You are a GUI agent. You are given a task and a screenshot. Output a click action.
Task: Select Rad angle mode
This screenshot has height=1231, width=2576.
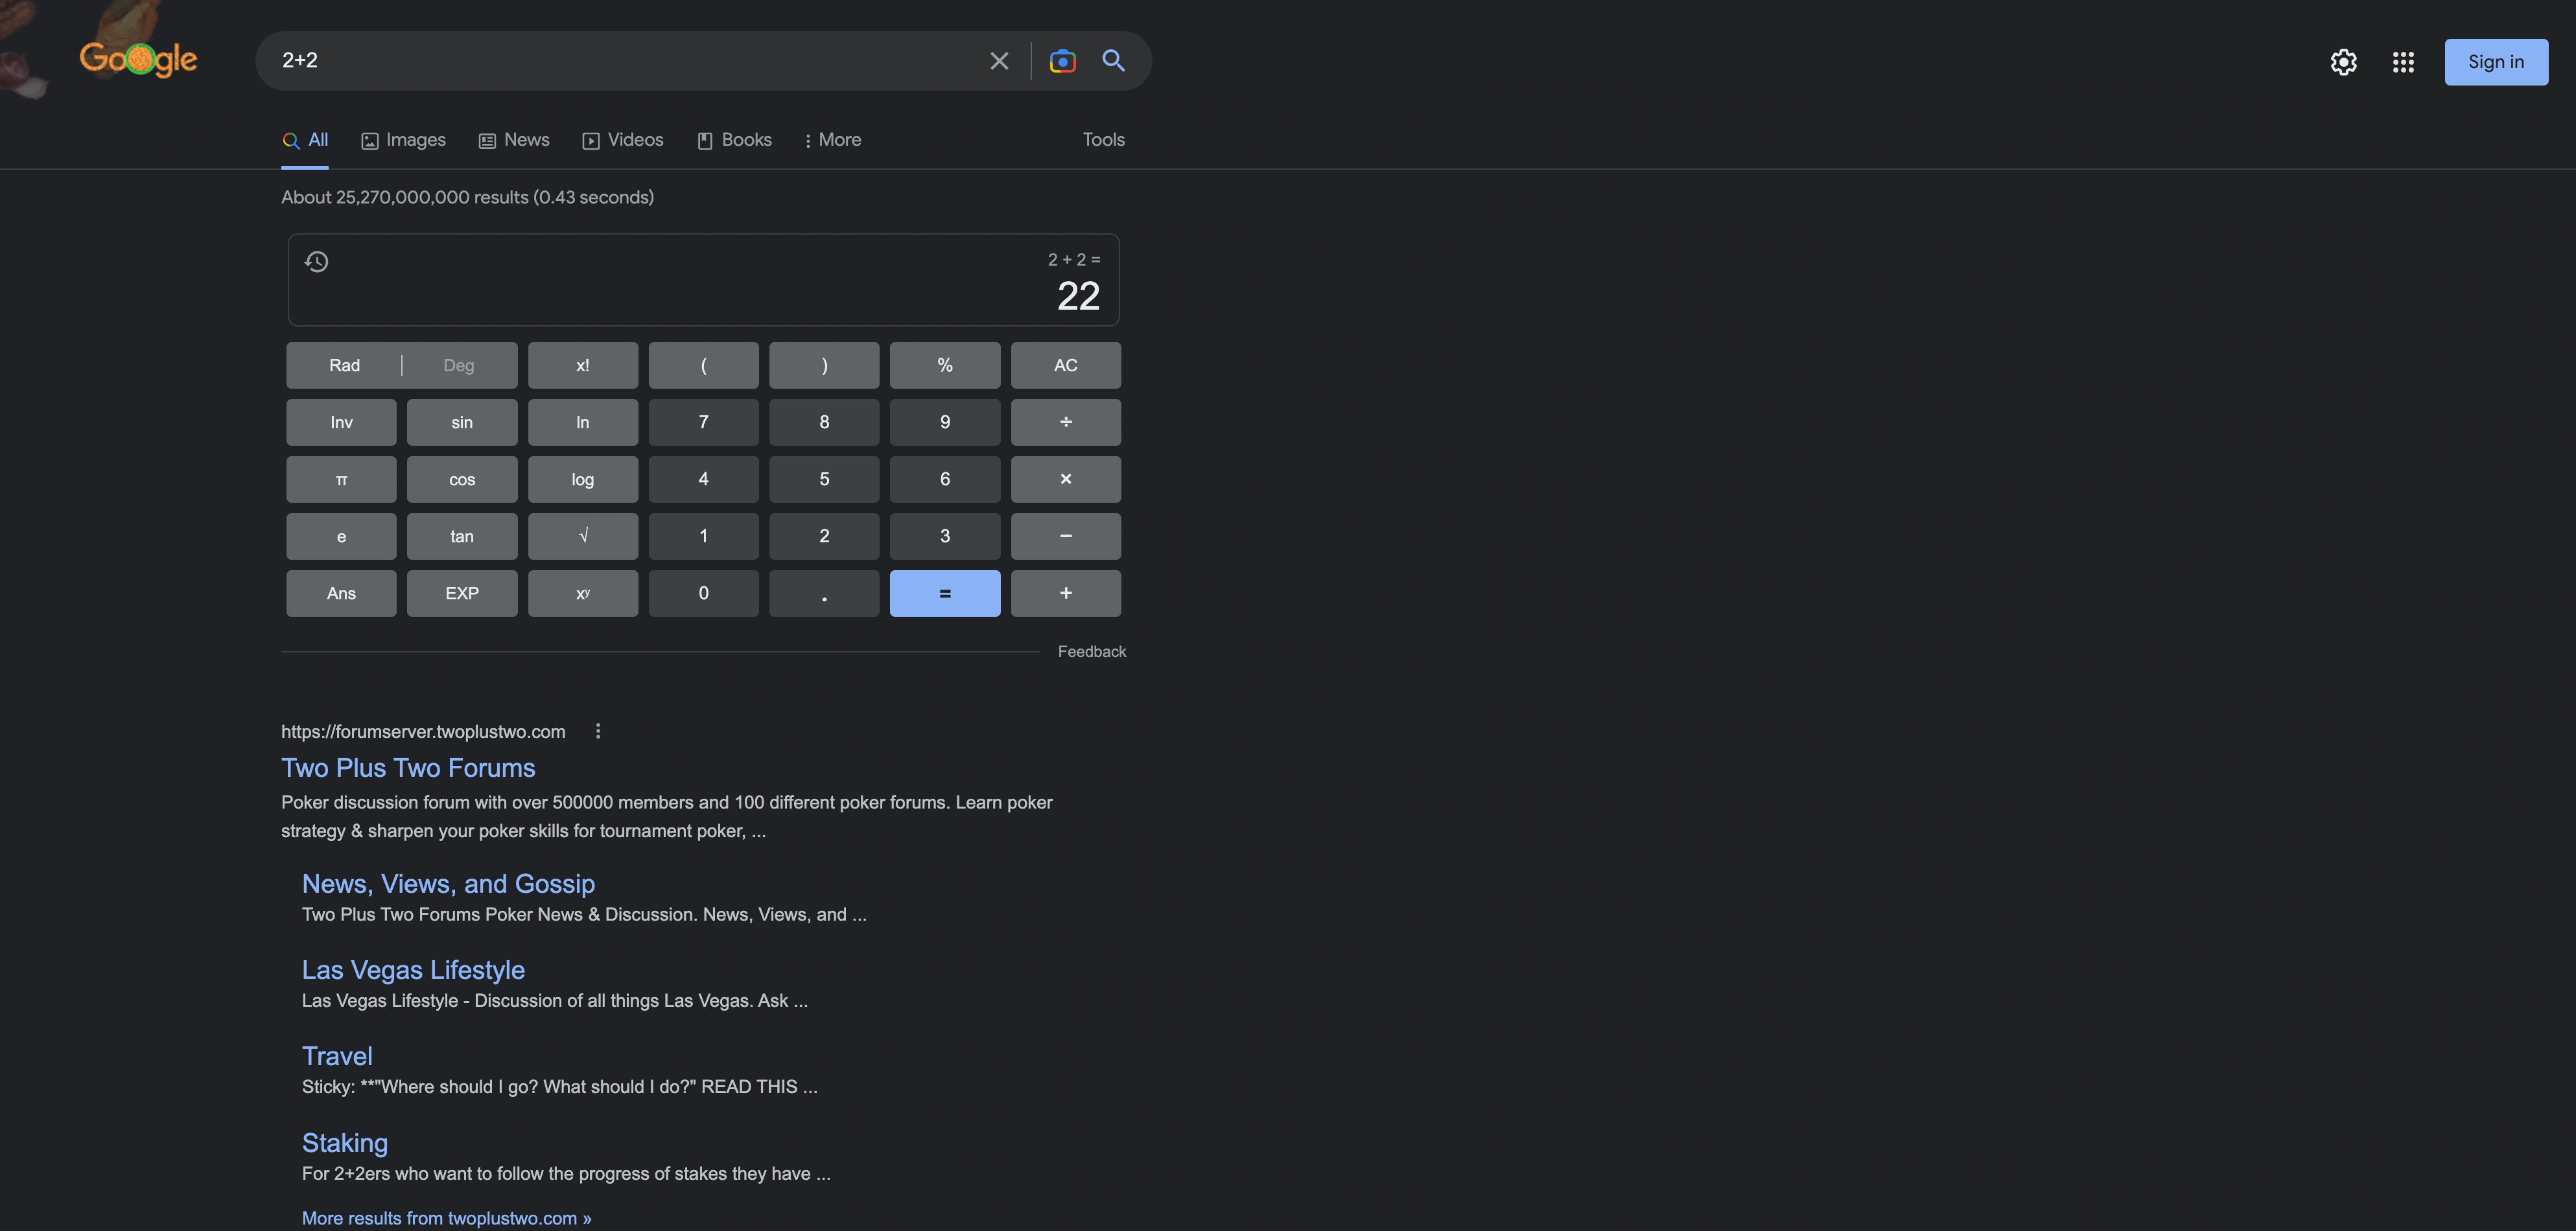(344, 365)
